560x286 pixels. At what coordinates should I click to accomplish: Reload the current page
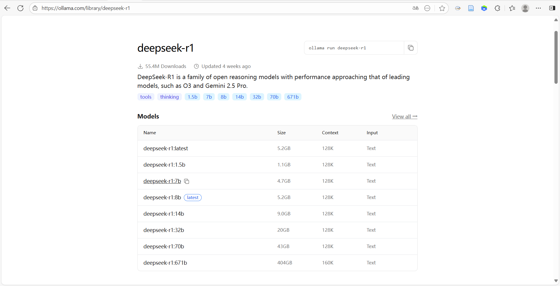click(20, 8)
